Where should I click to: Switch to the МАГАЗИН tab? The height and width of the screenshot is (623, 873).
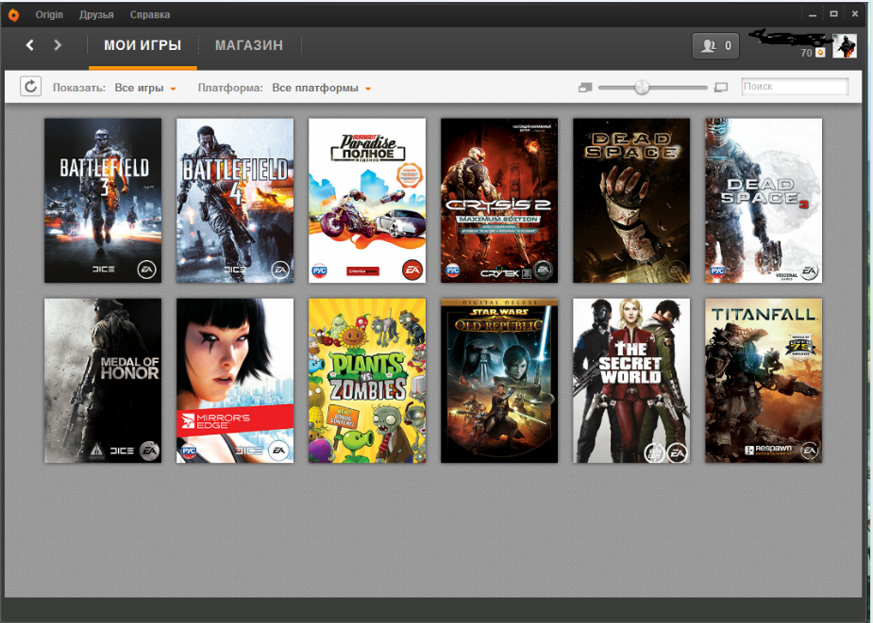(x=249, y=45)
